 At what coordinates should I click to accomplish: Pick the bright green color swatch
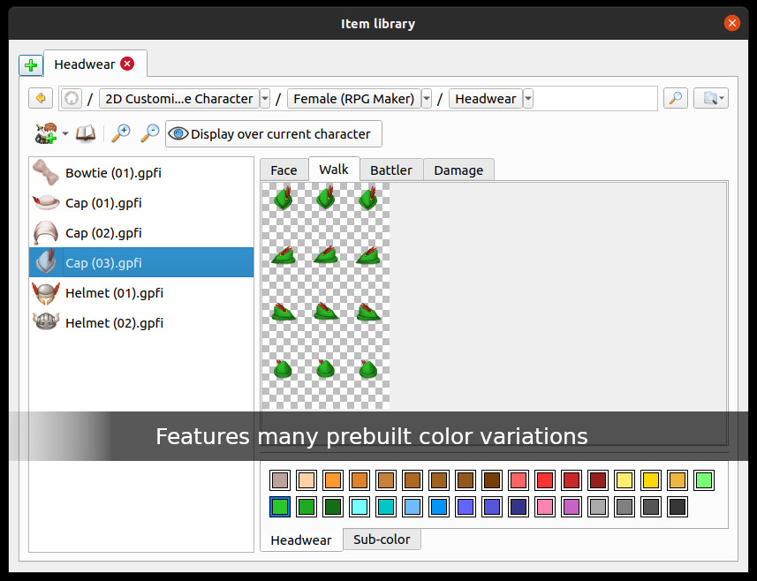[702, 479]
